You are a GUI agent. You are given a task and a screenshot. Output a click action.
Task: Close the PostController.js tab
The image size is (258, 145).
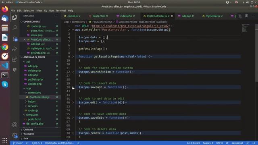[172, 16]
